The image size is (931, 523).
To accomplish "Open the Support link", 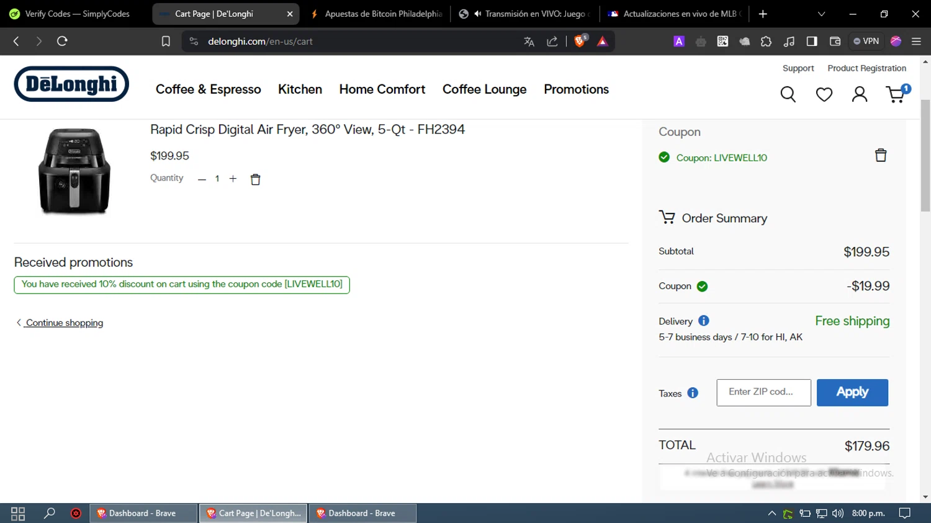I will [x=798, y=68].
